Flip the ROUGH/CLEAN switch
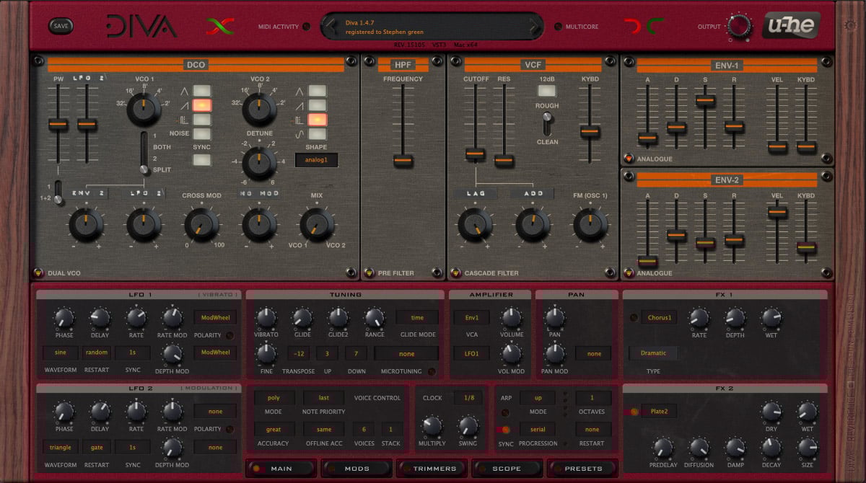866x483 pixels. point(547,124)
